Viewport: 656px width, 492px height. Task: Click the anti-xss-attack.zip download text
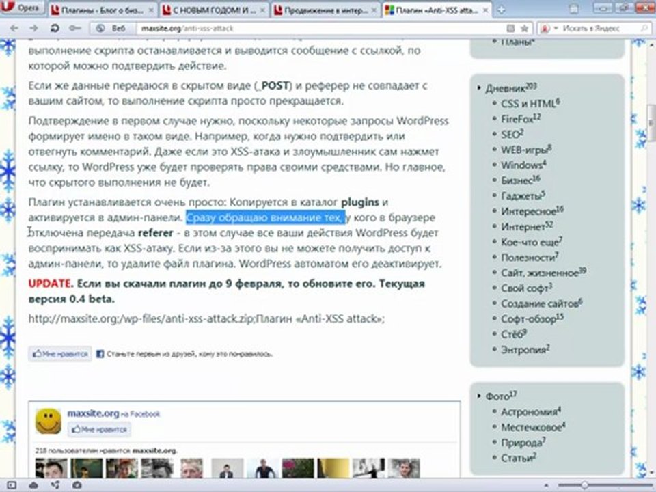pyautogui.click(x=206, y=319)
